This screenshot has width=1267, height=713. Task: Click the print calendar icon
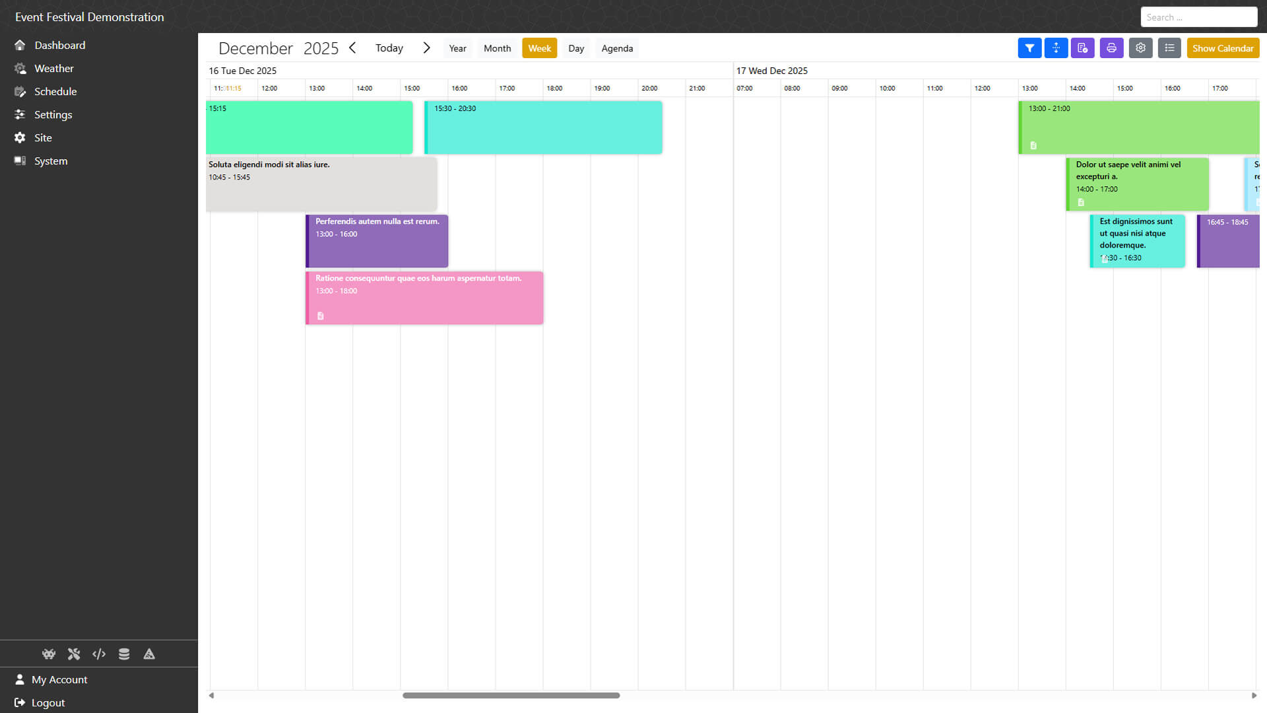coord(1111,48)
